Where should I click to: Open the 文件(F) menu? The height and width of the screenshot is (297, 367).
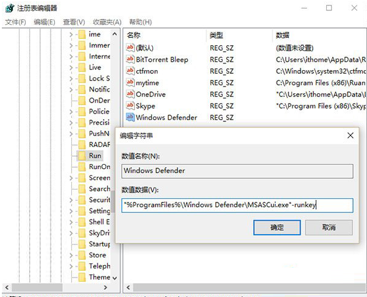15,22
